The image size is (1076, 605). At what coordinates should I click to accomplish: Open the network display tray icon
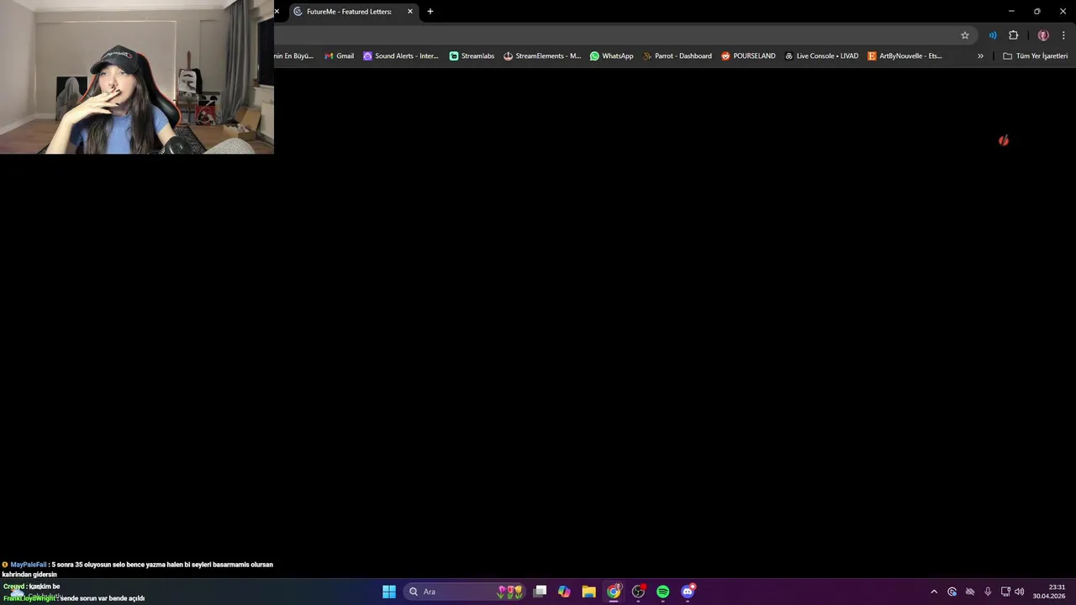(1005, 592)
